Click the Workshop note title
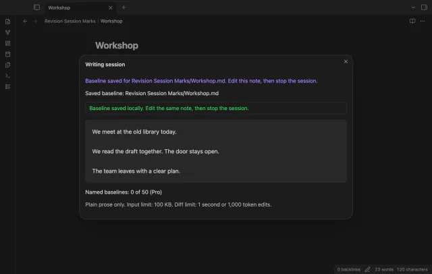Image resolution: width=432 pixels, height=274 pixels. [x=117, y=45]
